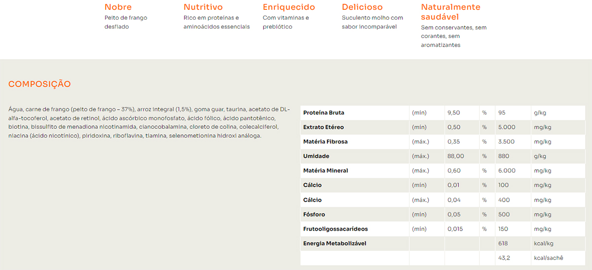Select the Nutritivo feature heading

tap(203, 7)
